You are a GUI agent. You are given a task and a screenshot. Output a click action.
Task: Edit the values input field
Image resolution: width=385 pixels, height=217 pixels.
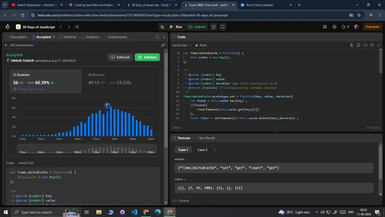[274, 188]
